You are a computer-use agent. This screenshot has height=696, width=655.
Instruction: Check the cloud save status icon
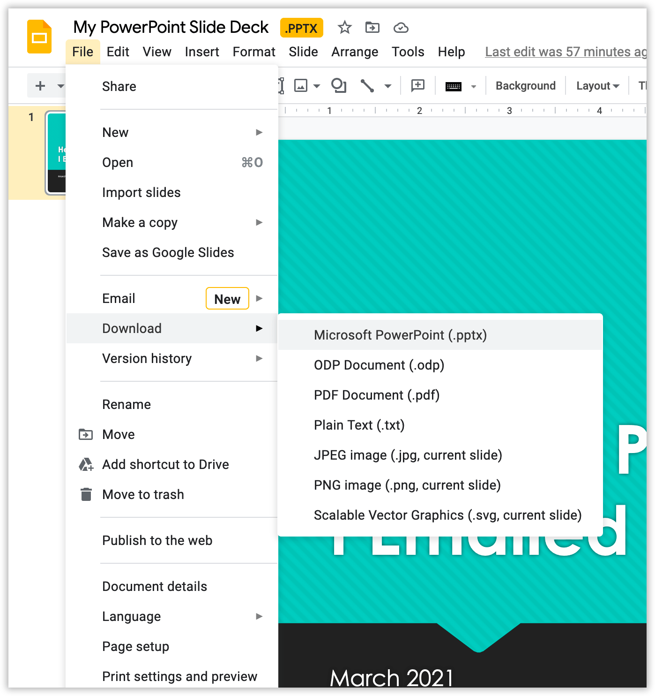coord(401,28)
